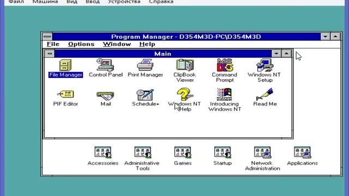The width and height of the screenshot is (349, 196).
Task: Open the Options menu
Action: (x=81, y=44)
